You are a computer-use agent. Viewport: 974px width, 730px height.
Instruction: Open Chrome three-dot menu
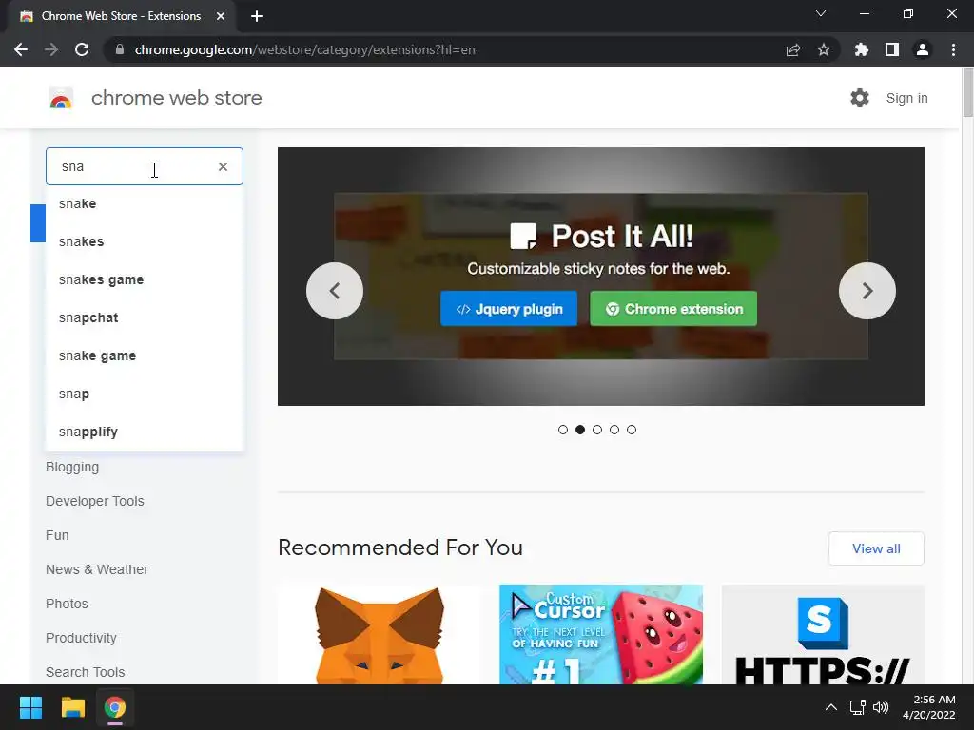point(953,49)
